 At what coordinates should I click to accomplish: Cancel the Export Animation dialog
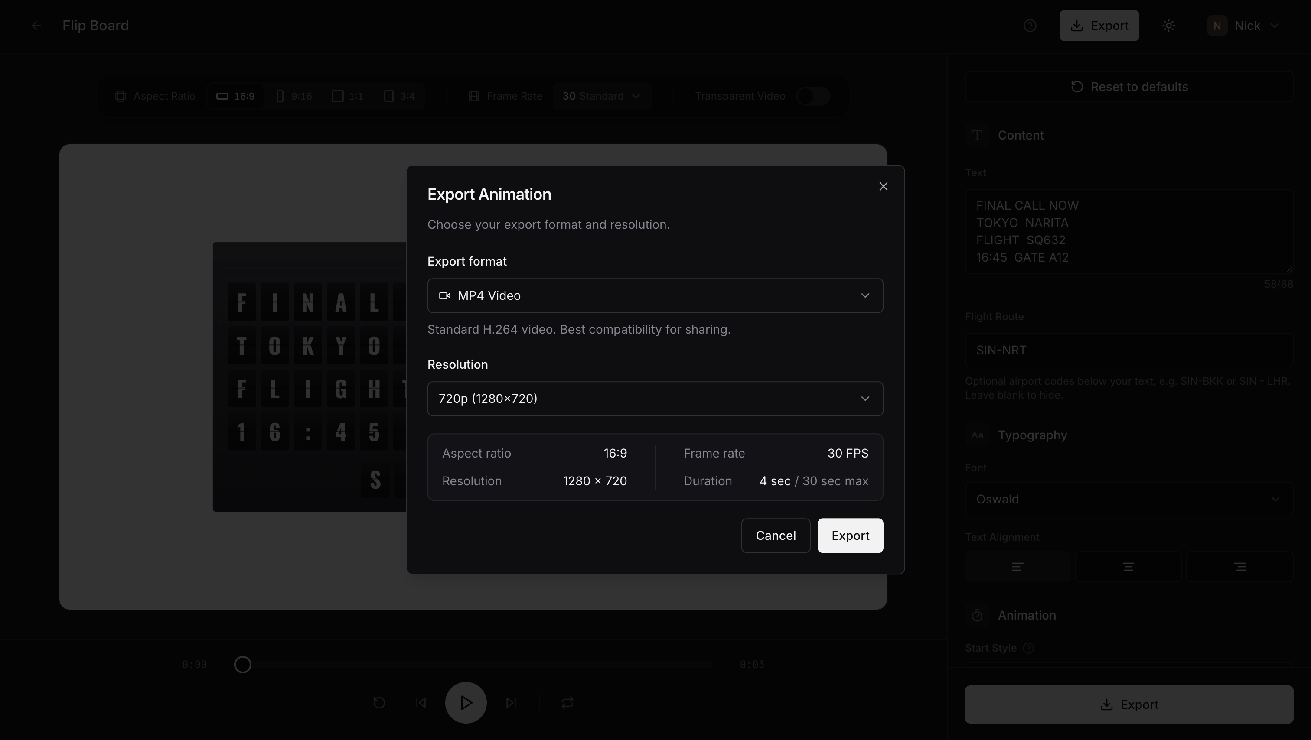coord(776,536)
